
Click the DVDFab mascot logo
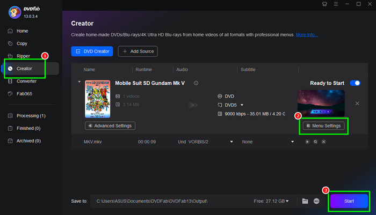pyautogui.click(x=15, y=12)
